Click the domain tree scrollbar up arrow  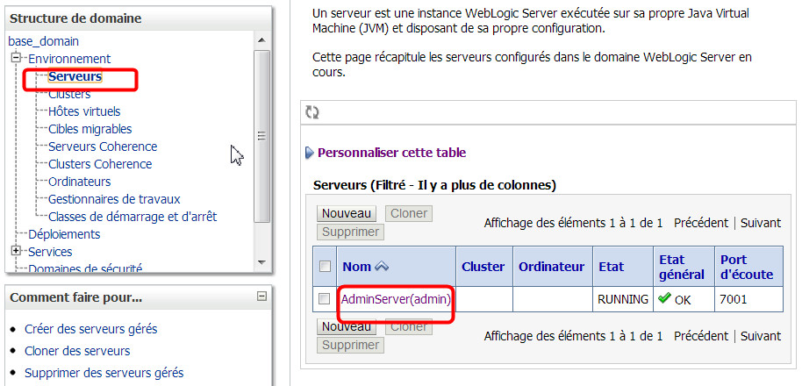(261, 40)
